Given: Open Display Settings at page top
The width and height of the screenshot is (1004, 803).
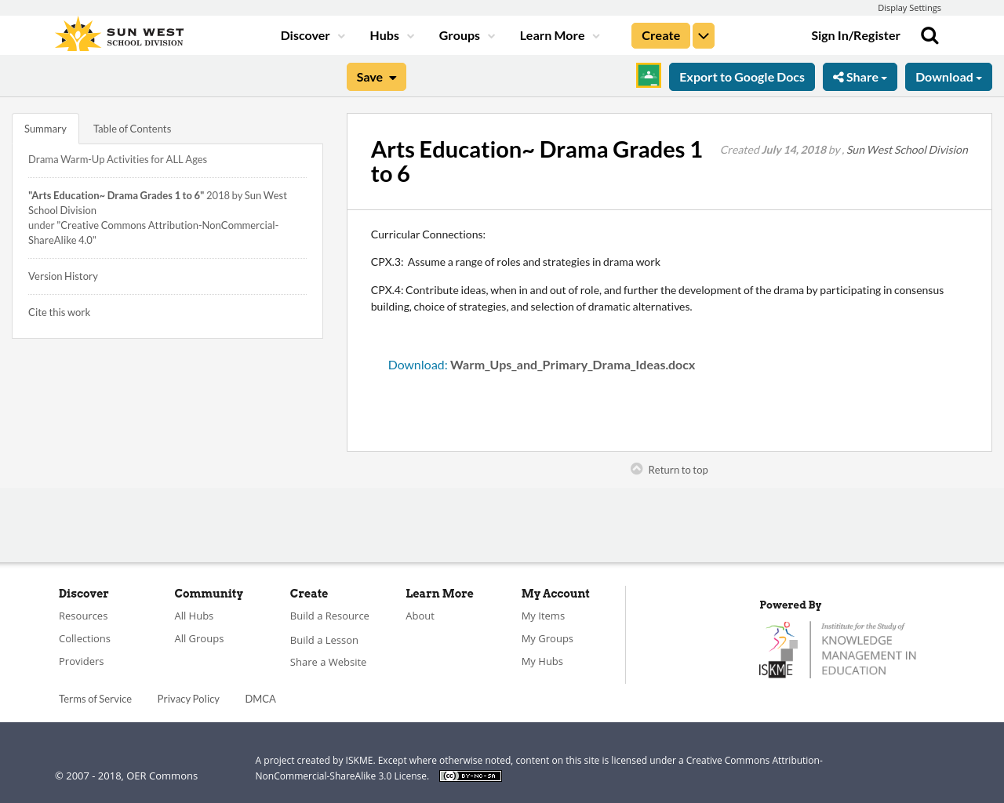Looking at the screenshot, I should coord(909,7).
